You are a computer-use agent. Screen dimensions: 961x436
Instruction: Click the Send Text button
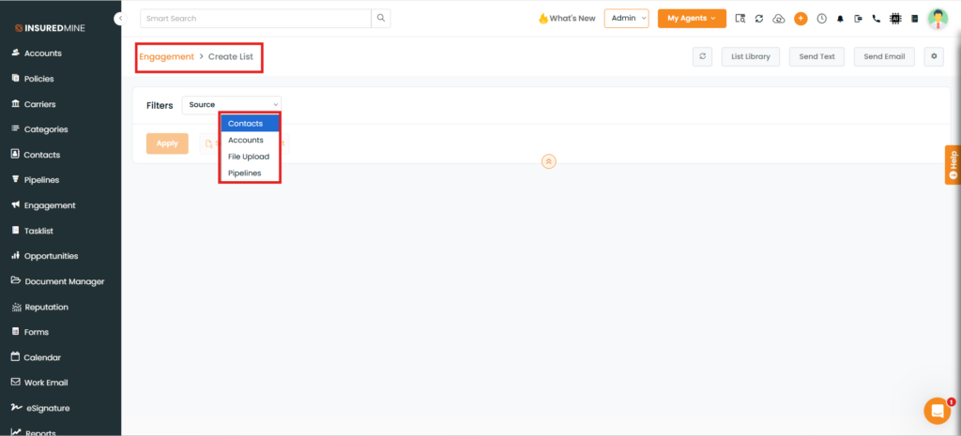click(x=816, y=56)
